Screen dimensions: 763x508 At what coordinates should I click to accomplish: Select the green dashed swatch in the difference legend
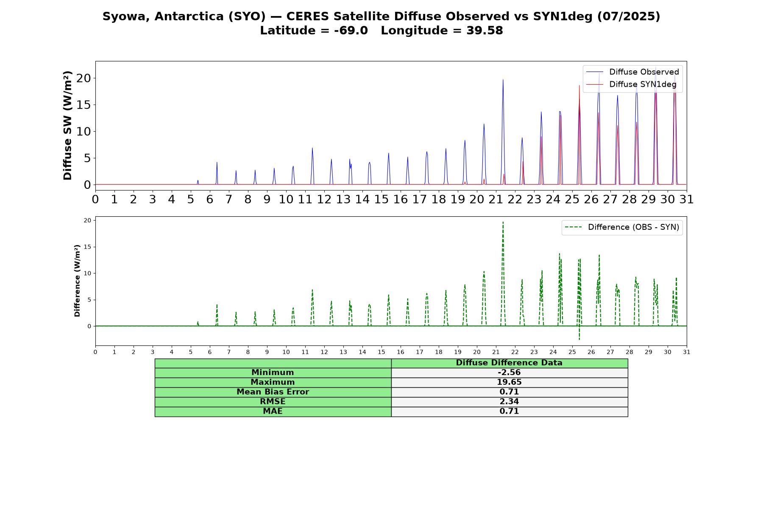point(574,227)
